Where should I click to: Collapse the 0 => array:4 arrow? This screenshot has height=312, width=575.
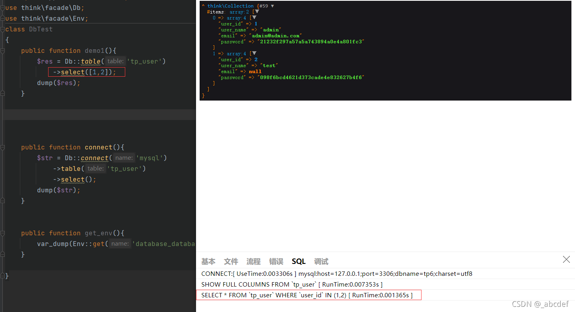(254, 18)
